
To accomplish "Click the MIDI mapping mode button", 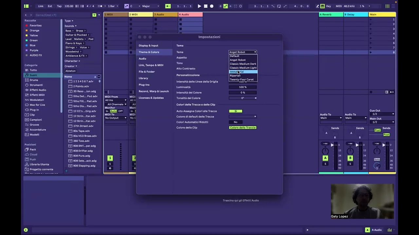I will click(x=339, y=6).
